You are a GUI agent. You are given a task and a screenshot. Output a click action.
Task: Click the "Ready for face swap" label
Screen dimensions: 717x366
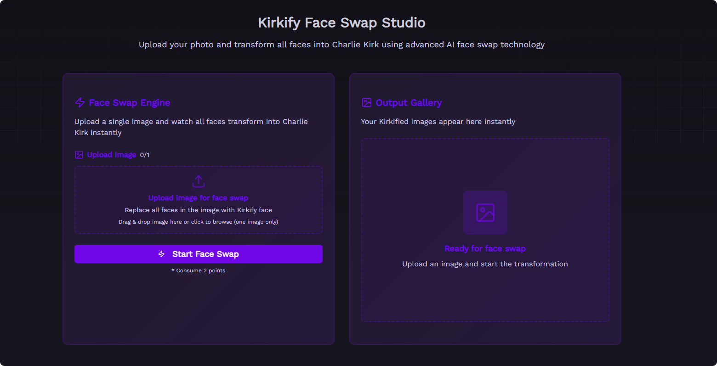(485, 248)
